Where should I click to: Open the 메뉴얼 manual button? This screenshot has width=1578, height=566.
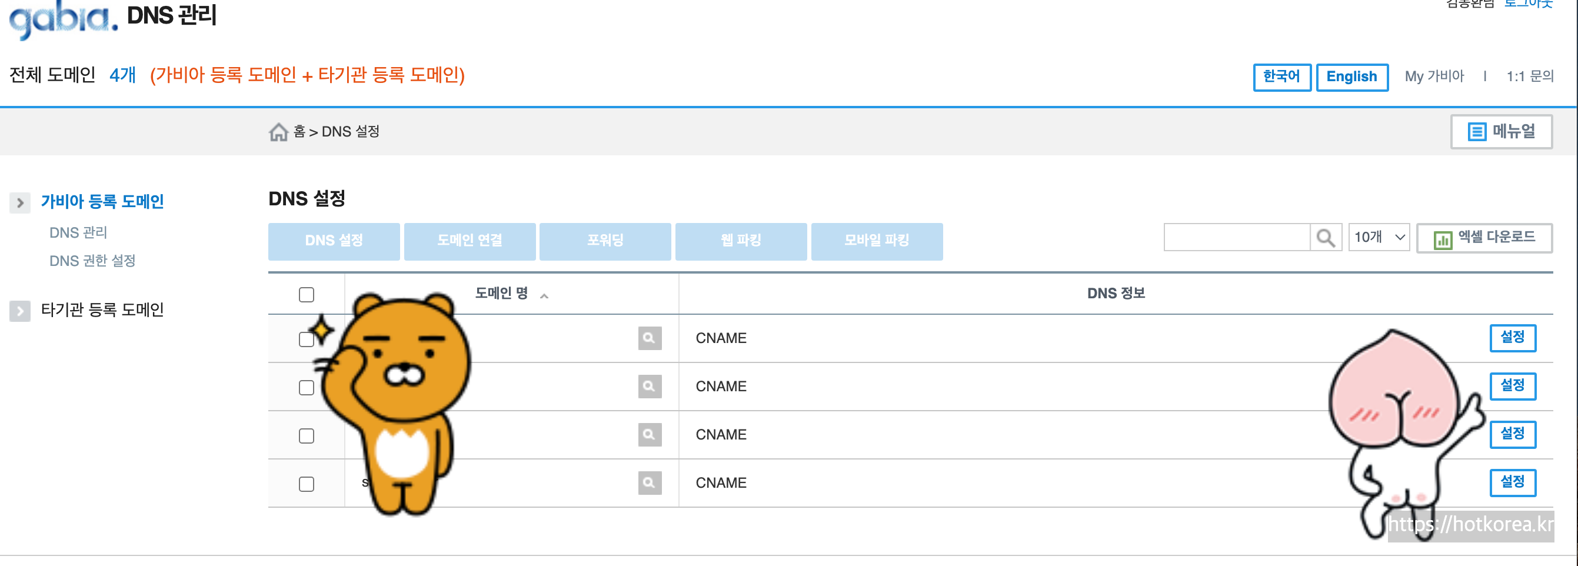coord(1502,132)
